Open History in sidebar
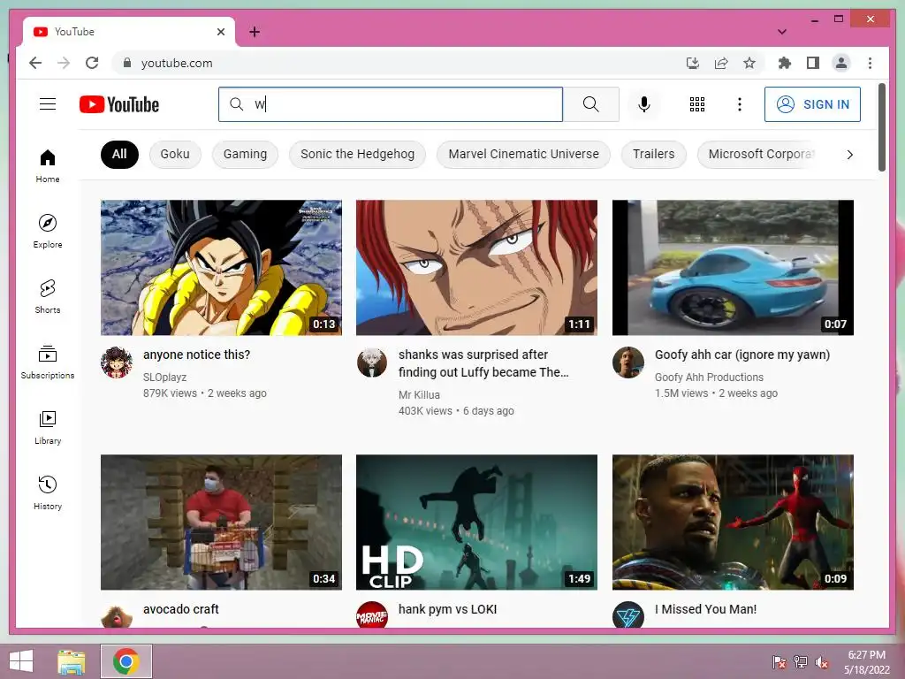This screenshot has width=905, height=679. (48, 492)
